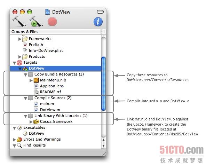Image resolution: width=206 pixels, height=166 pixels.
Task: Collapse Compile Sources build phase
Action: click(x=25, y=98)
